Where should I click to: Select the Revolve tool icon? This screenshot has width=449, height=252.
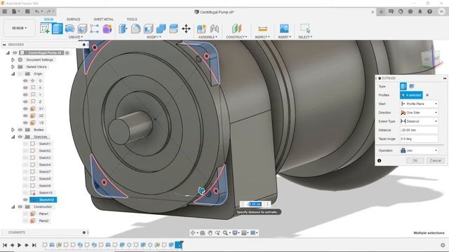click(x=70, y=29)
